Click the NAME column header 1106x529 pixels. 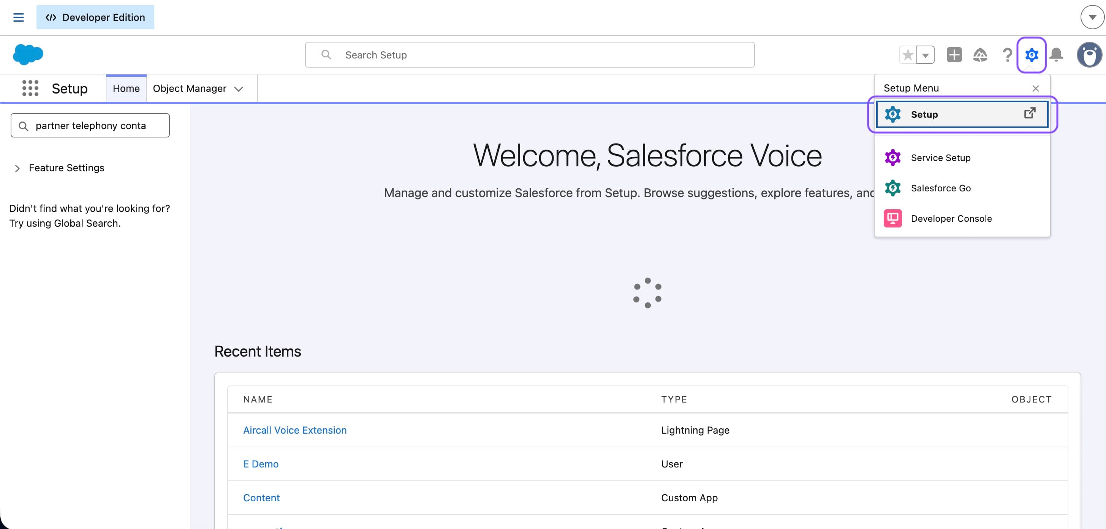(x=258, y=400)
